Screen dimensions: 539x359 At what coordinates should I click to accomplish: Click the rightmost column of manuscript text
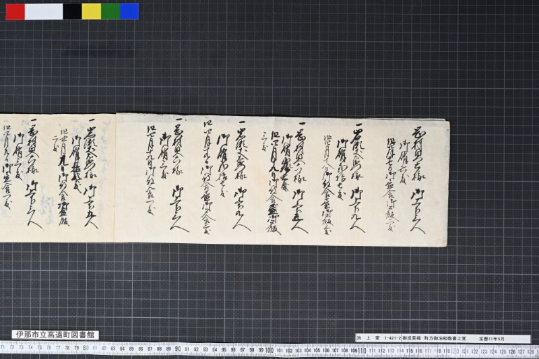pyautogui.click(x=418, y=181)
